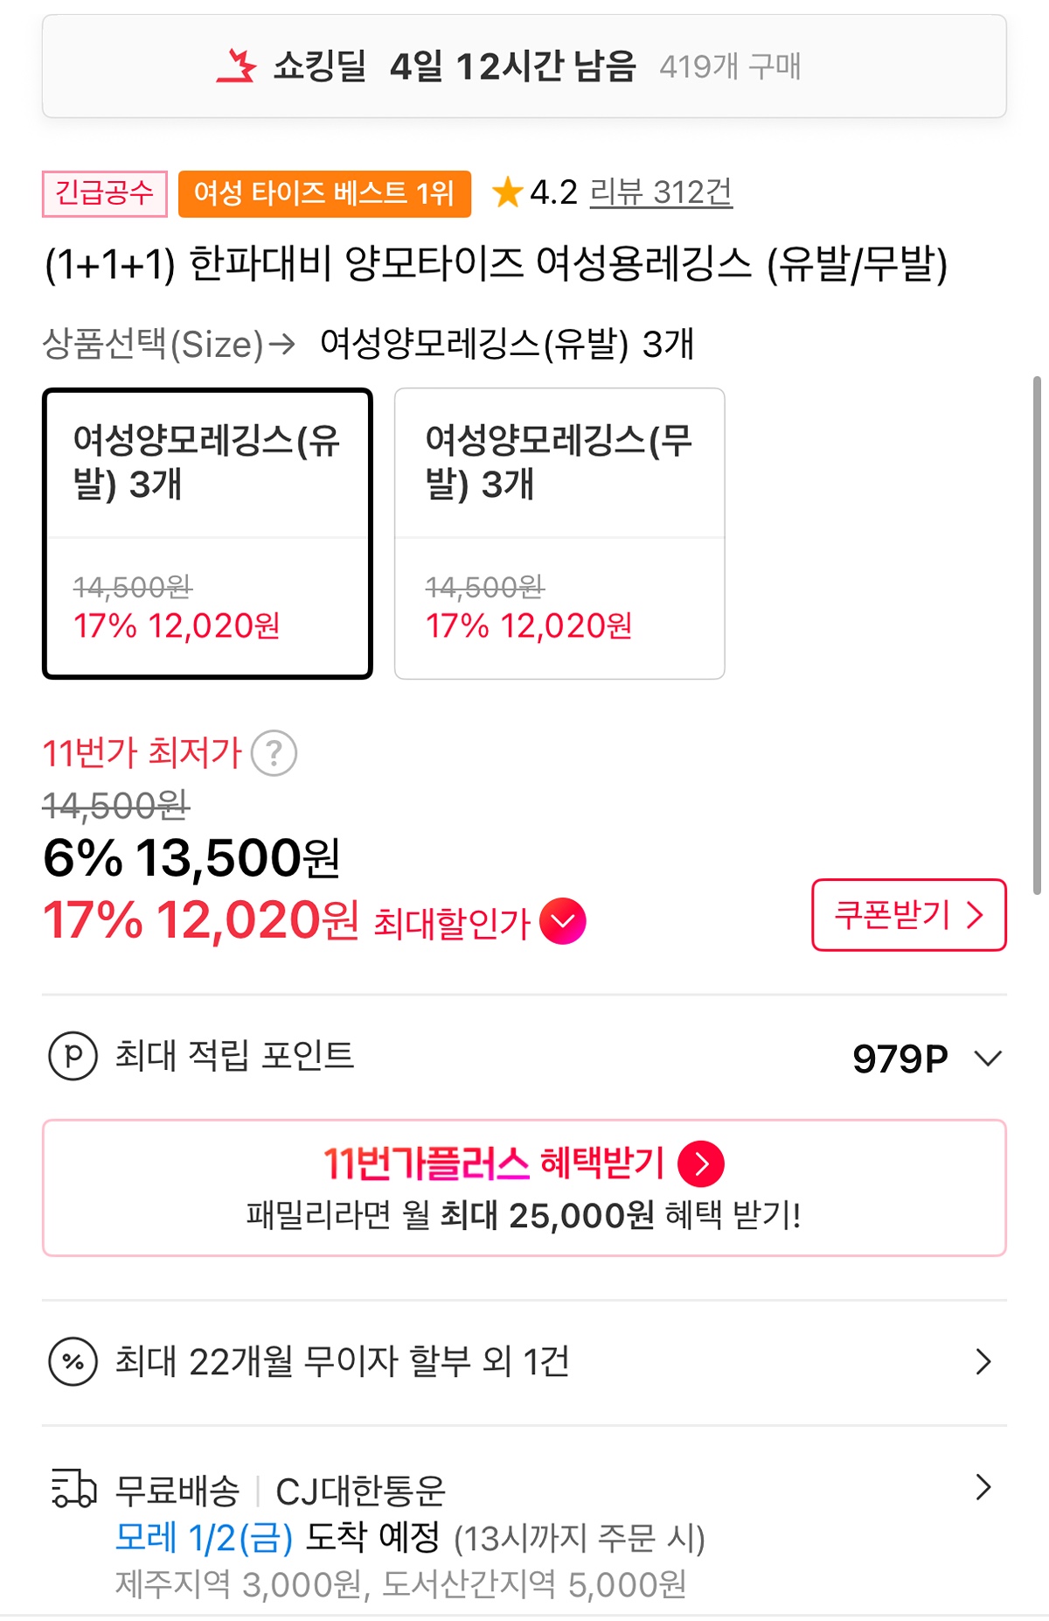Click the 쇼킹딜 lightning logo icon

point(236,66)
